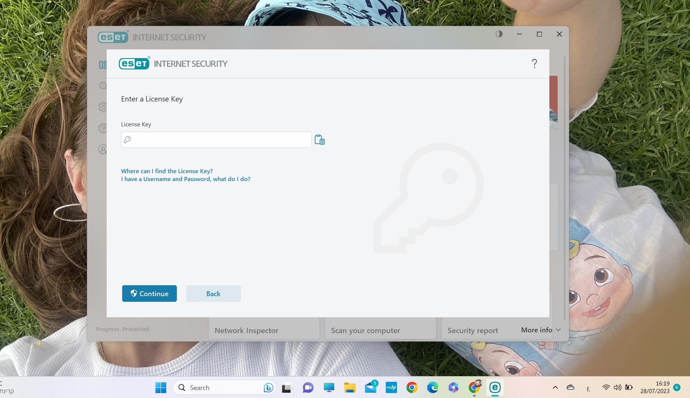The height and width of the screenshot is (398, 690).
Task: Open Google Chrome from taskbar
Action: click(x=412, y=387)
